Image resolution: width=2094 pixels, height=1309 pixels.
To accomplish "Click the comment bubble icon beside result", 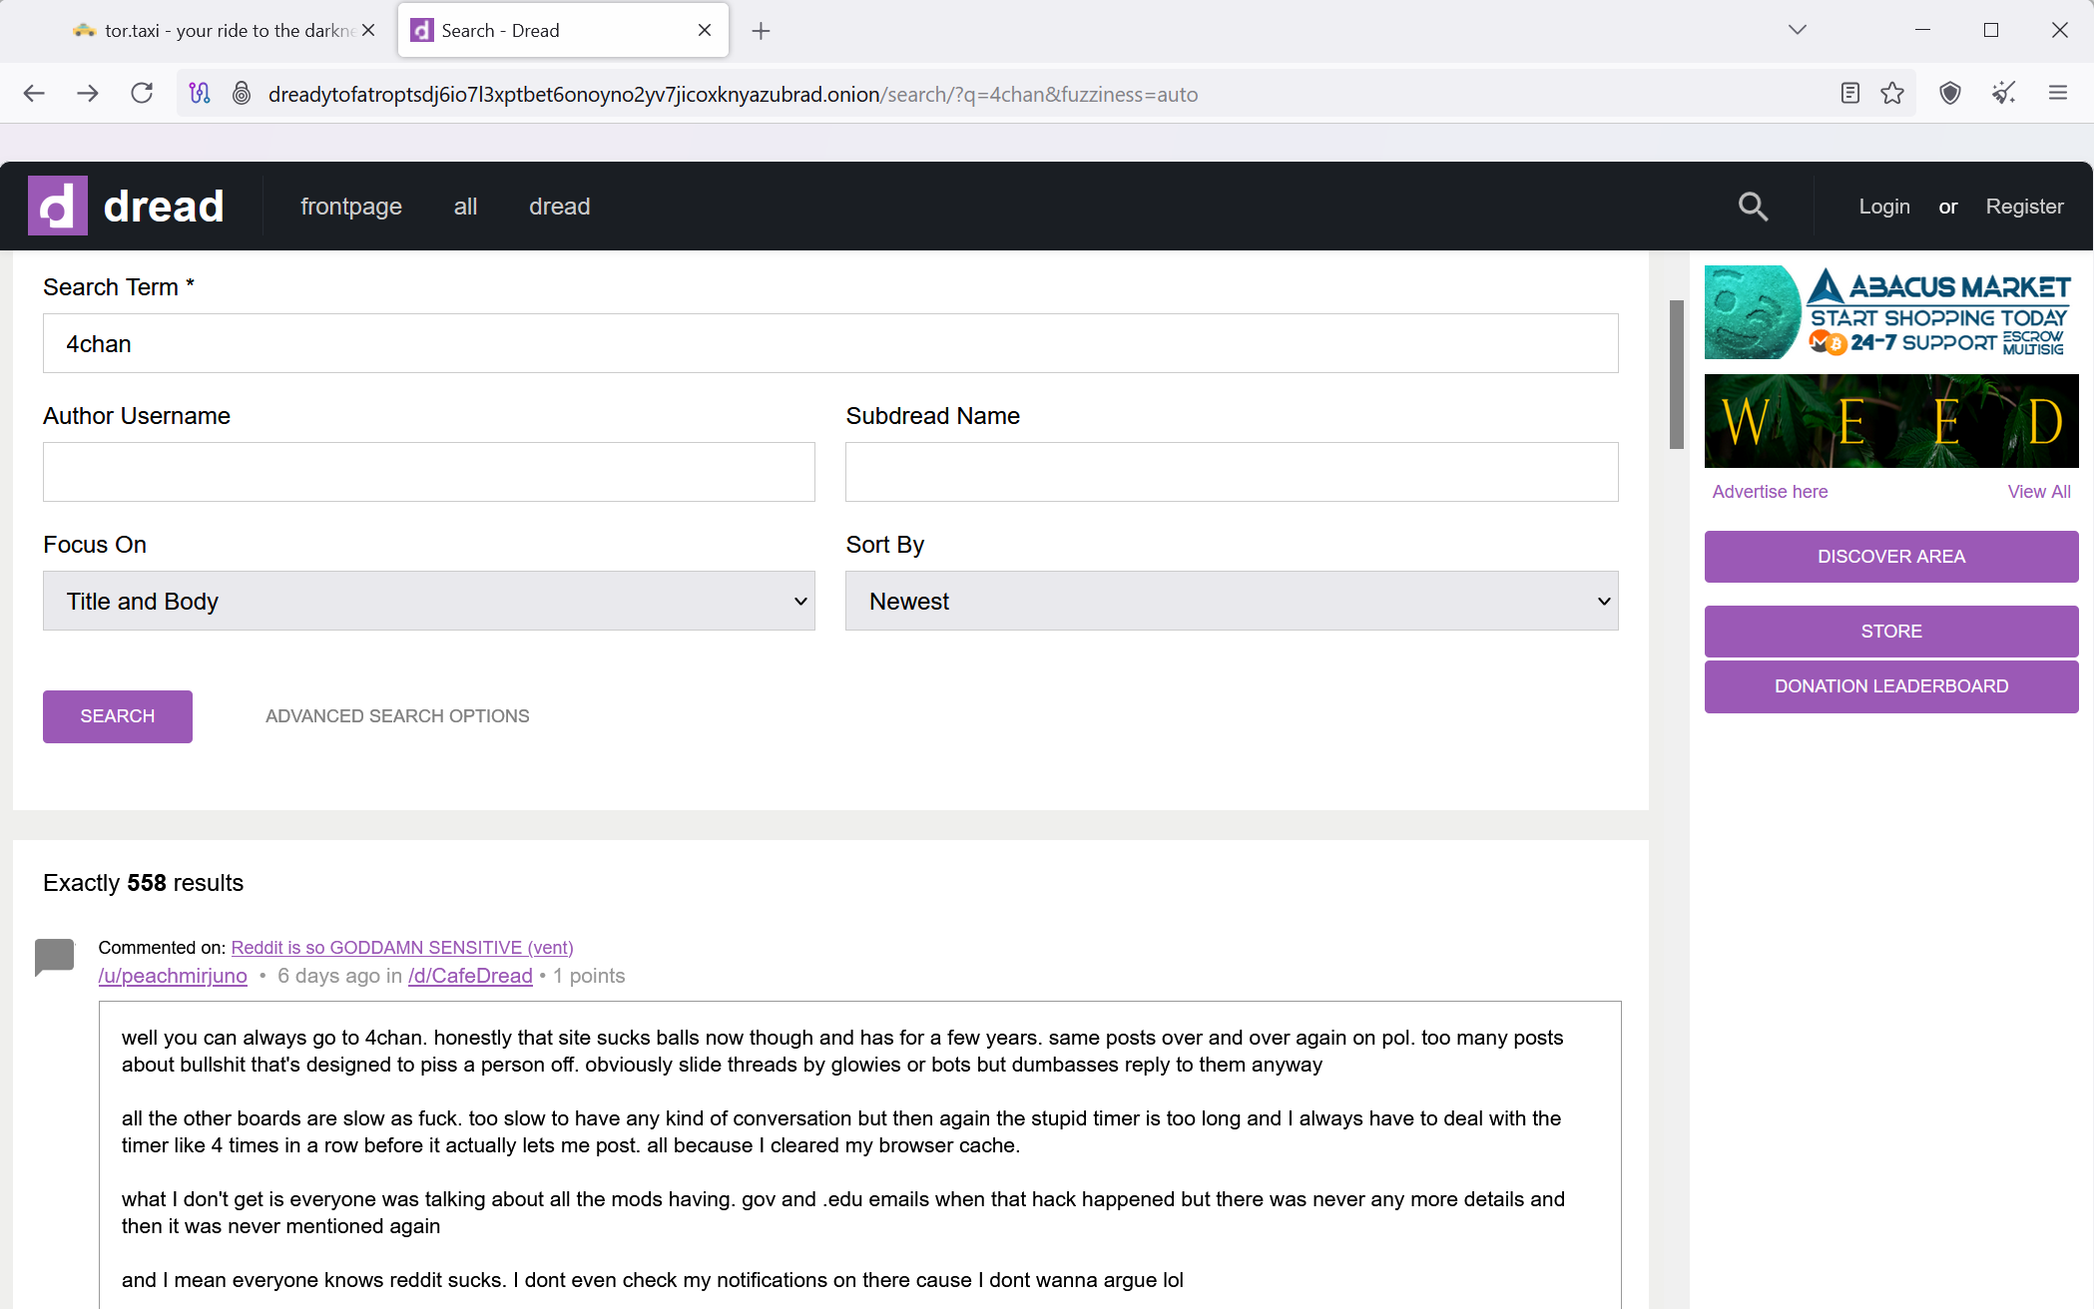I will pyautogui.click(x=55, y=957).
